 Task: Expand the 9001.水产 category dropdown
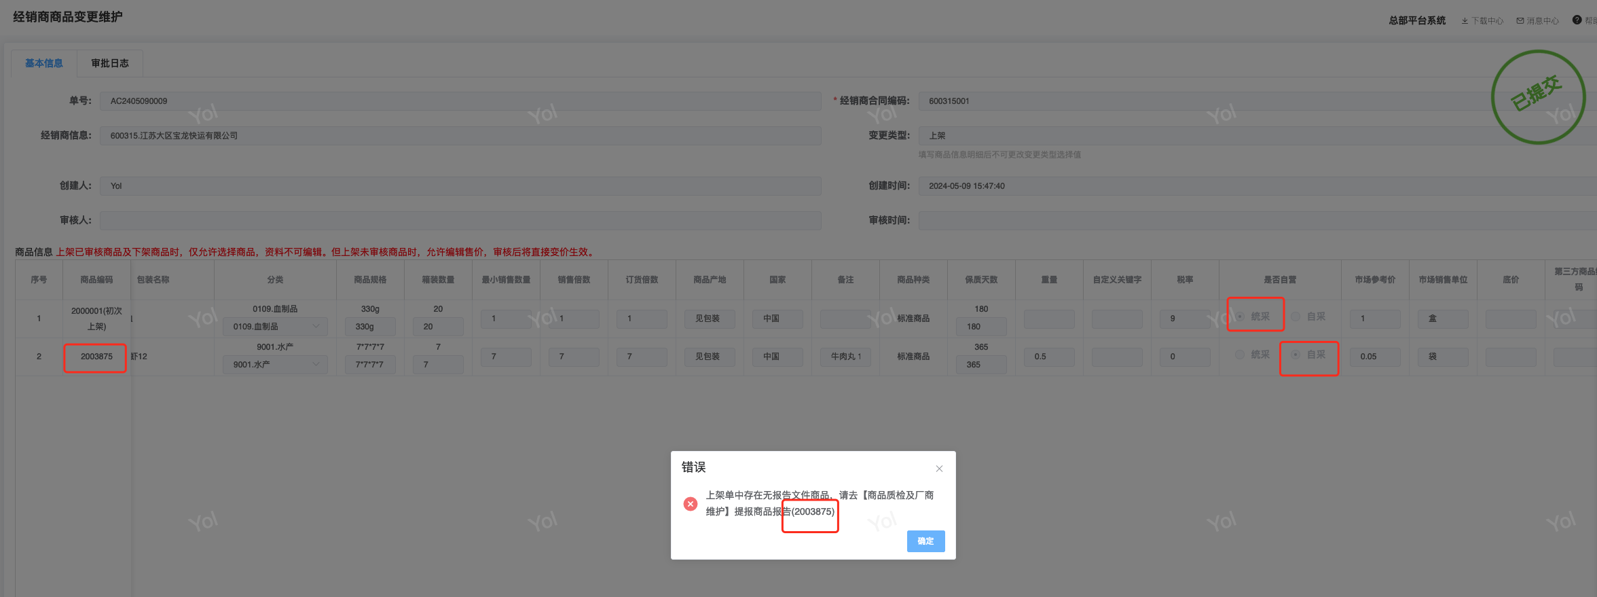[x=275, y=365]
